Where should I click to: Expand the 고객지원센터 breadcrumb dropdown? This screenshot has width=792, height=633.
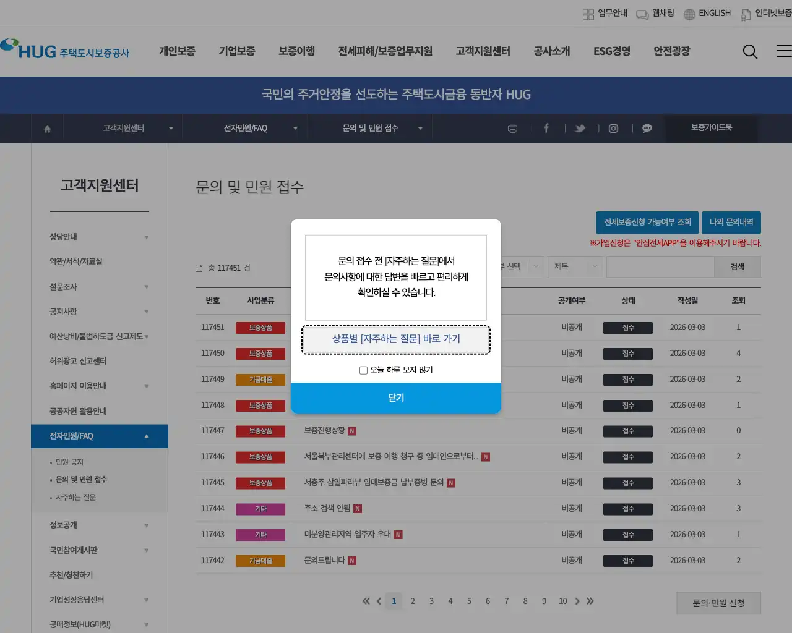(171, 129)
